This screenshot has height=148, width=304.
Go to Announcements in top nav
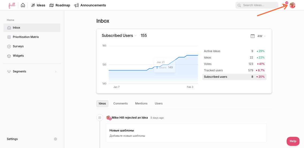coord(90,5)
